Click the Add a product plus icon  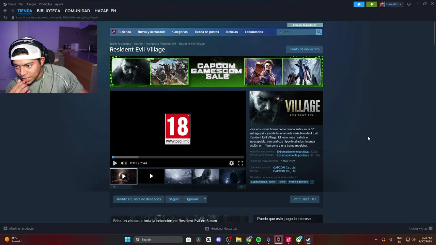[5, 229]
